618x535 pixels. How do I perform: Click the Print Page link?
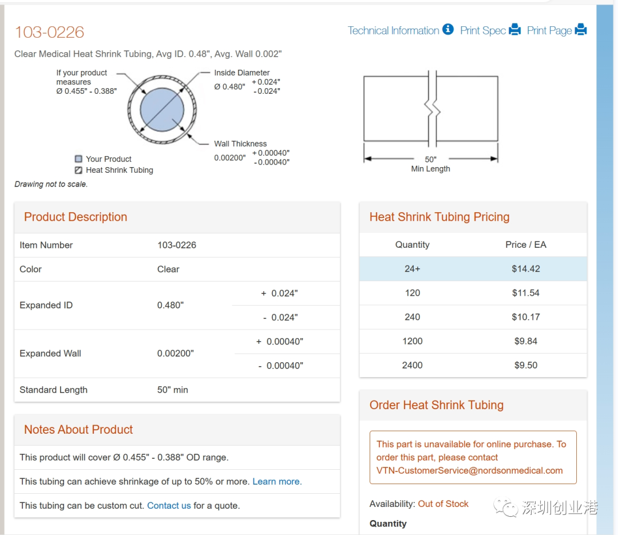coord(549,30)
